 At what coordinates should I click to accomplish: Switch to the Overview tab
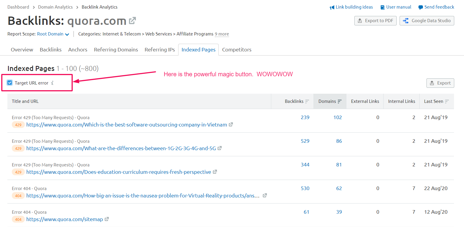(22, 50)
